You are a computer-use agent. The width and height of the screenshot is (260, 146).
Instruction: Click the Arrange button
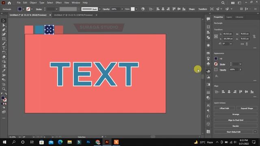tap(236, 114)
